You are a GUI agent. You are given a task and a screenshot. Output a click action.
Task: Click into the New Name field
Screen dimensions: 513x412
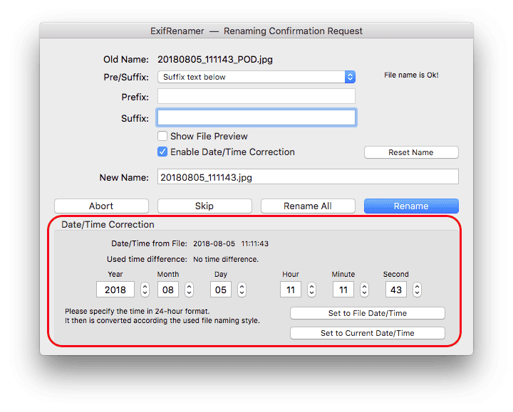pyautogui.click(x=308, y=176)
